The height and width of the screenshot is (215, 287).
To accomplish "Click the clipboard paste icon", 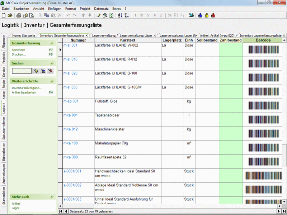I will click(53, 15).
